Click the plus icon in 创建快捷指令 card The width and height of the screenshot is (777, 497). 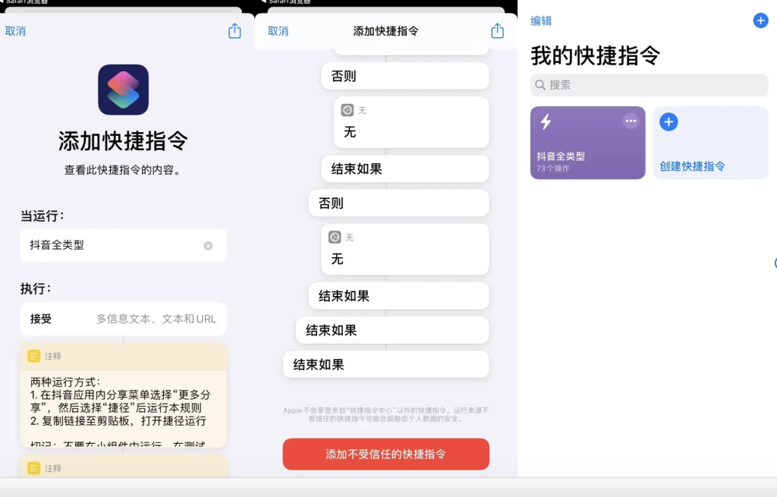coord(668,122)
